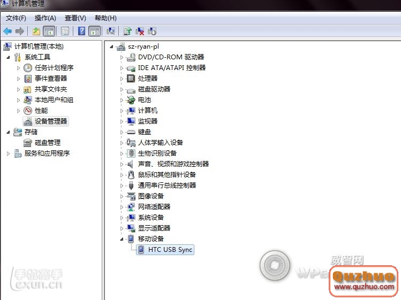The height and width of the screenshot is (300, 401).
Task: Select the 网络适配器 text label
Action: [x=154, y=207]
